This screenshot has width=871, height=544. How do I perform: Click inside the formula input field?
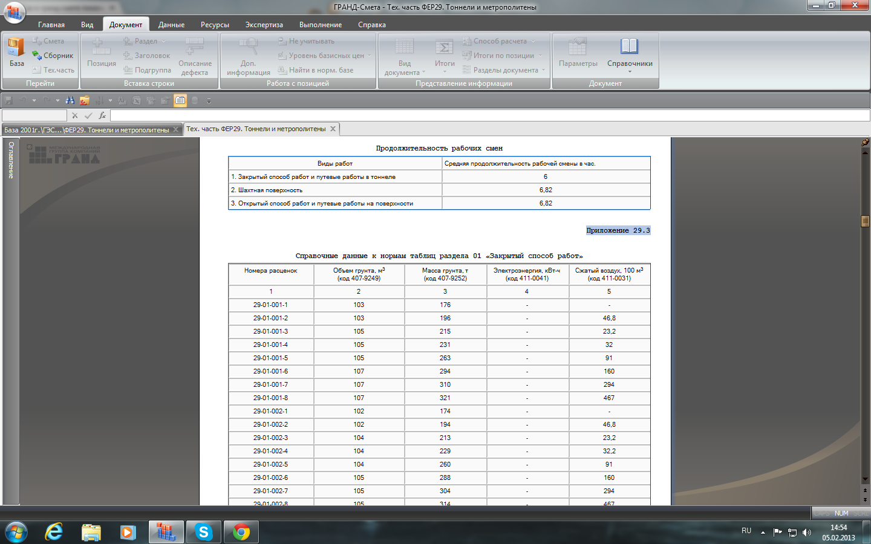pyautogui.click(x=484, y=115)
